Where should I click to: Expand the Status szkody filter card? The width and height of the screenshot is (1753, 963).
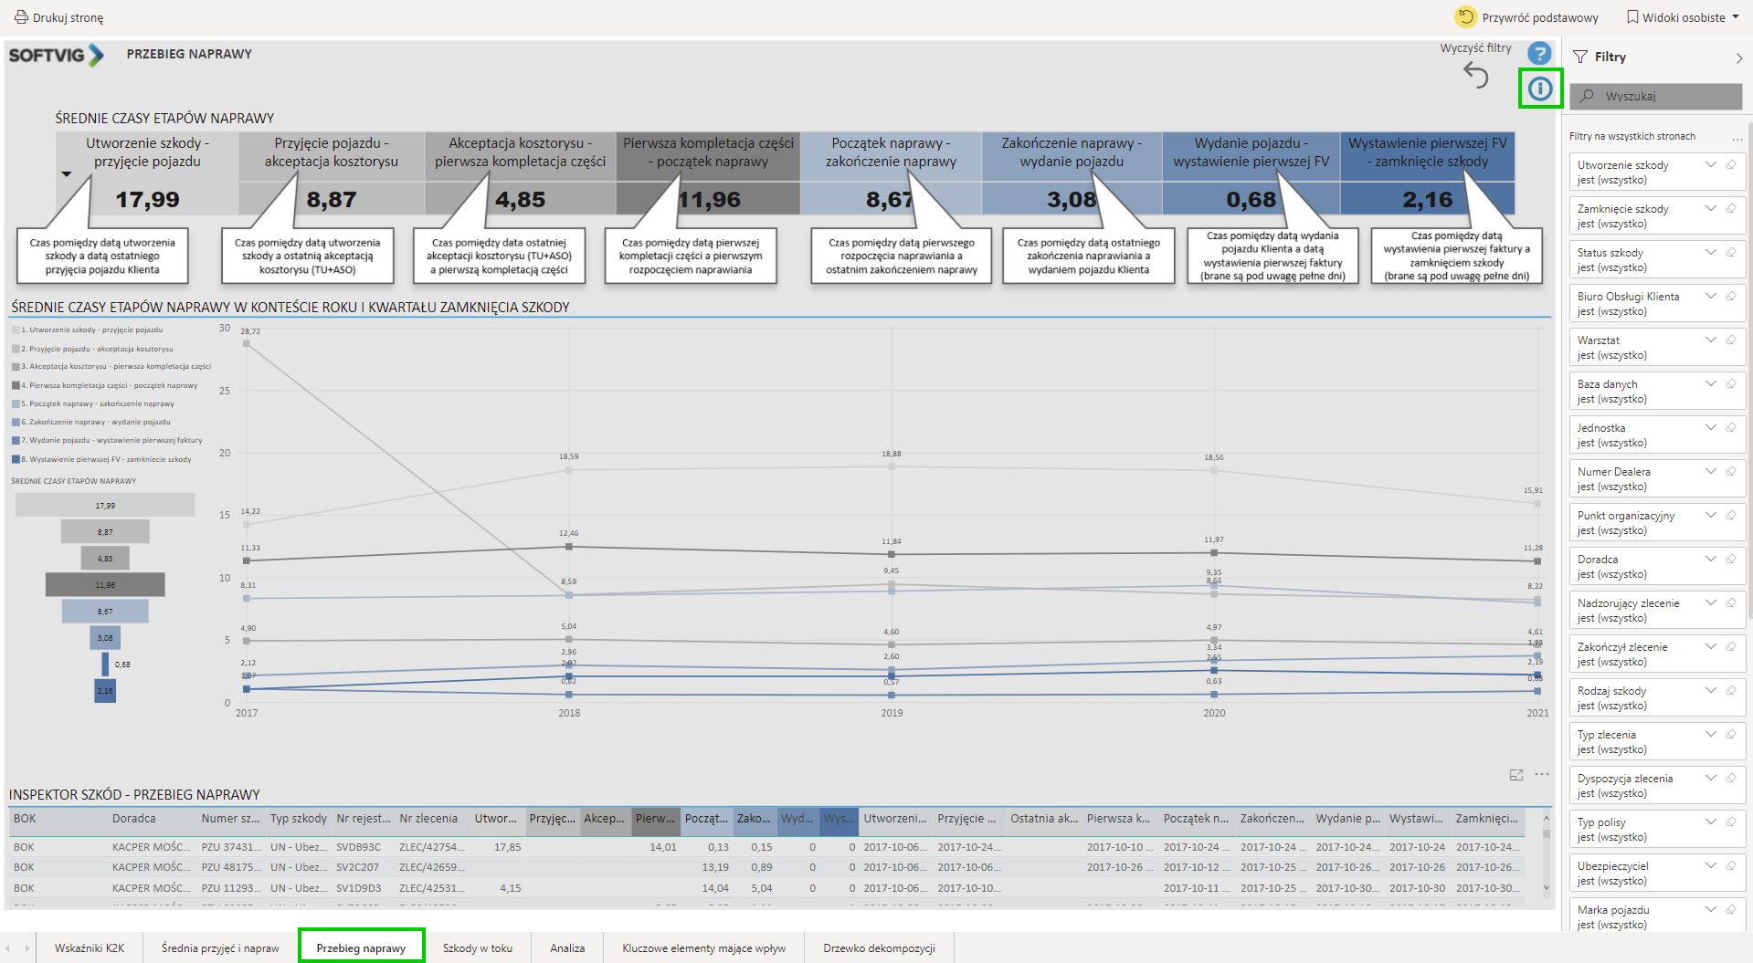(1710, 253)
